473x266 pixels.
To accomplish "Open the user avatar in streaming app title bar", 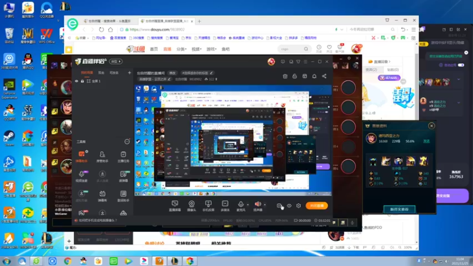I will click(x=271, y=61).
